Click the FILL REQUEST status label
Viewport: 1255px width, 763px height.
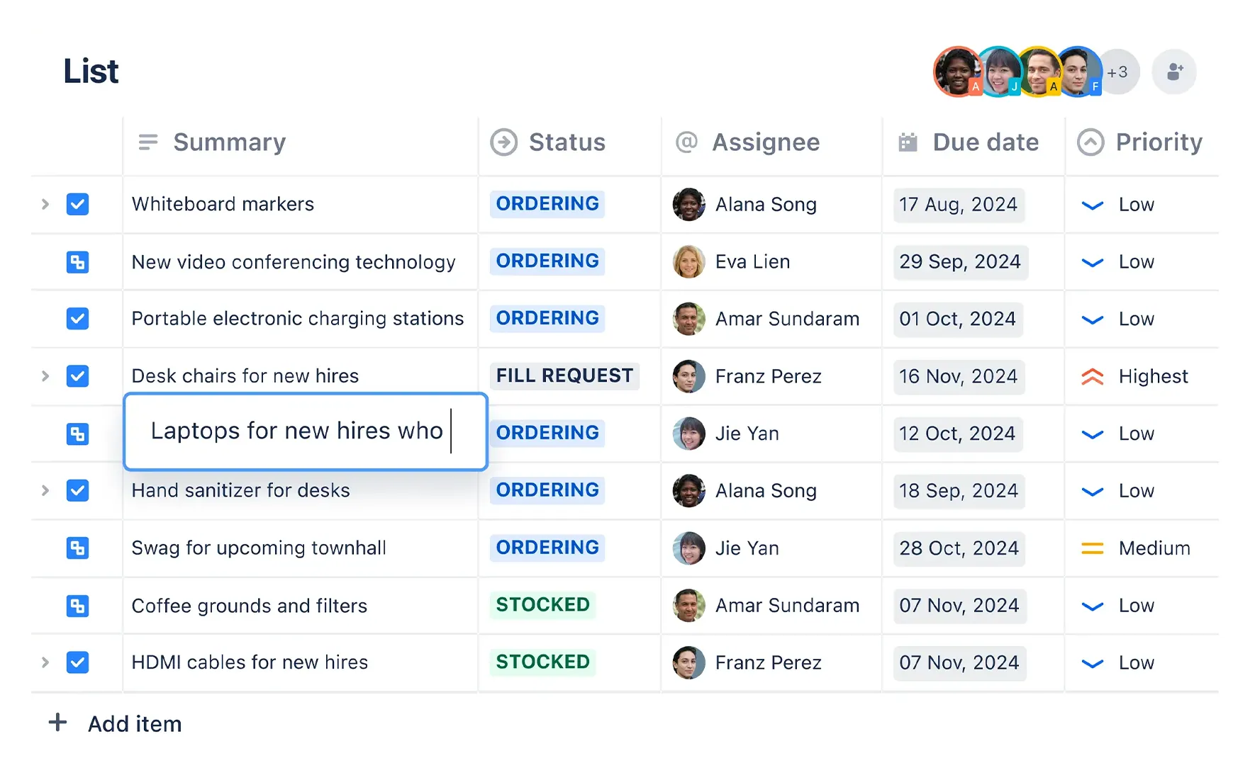[x=564, y=375]
